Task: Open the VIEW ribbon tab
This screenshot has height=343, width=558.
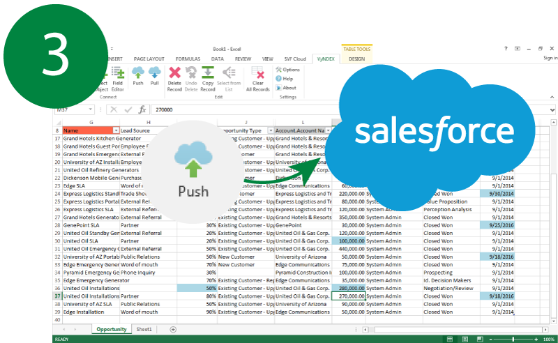Action: tap(268, 59)
